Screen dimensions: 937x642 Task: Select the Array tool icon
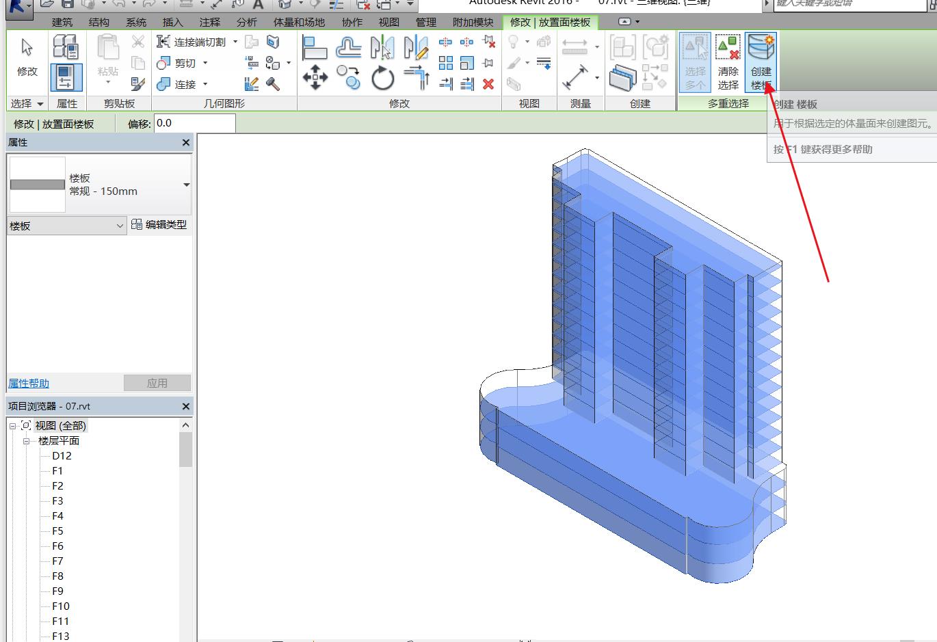click(446, 63)
